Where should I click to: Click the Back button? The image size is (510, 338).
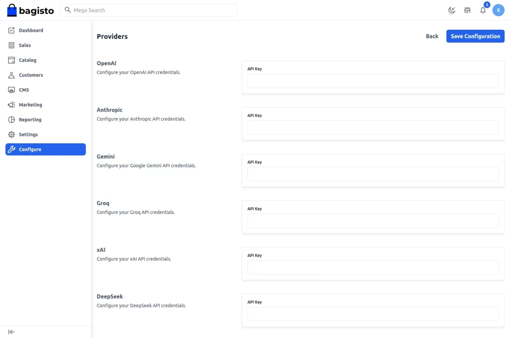(x=431, y=36)
